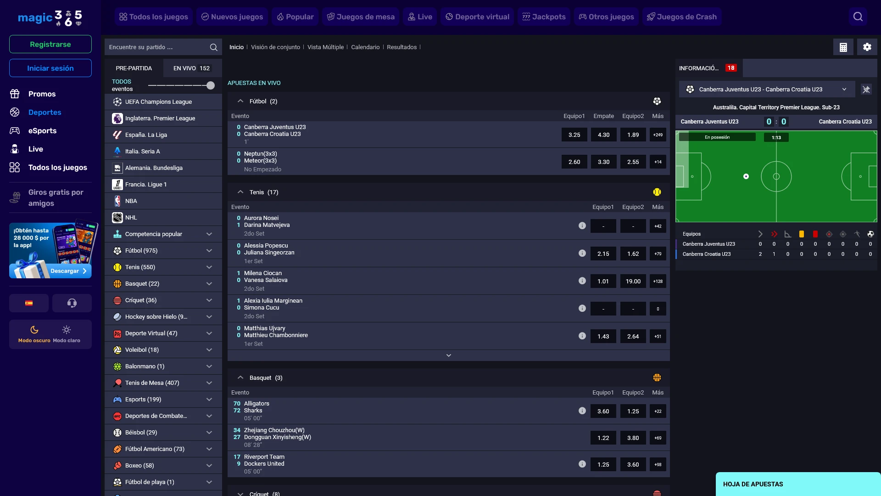Image resolution: width=881 pixels, height=496 pixels.
Task: Expand Esports (199) in sports list
Action: [x=209, y=400]
